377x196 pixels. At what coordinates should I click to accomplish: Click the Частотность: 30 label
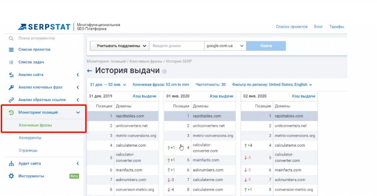[x=211, y=85]
